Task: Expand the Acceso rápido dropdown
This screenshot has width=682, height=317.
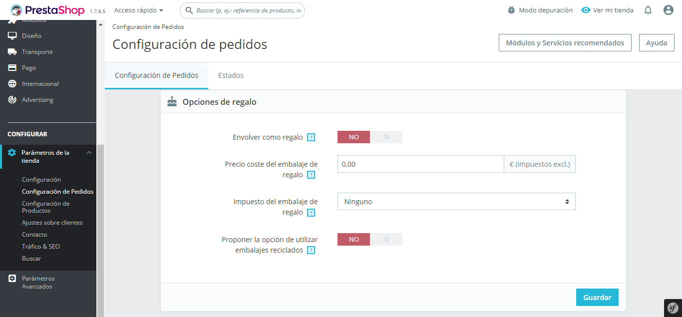Action: click(139, 10)
